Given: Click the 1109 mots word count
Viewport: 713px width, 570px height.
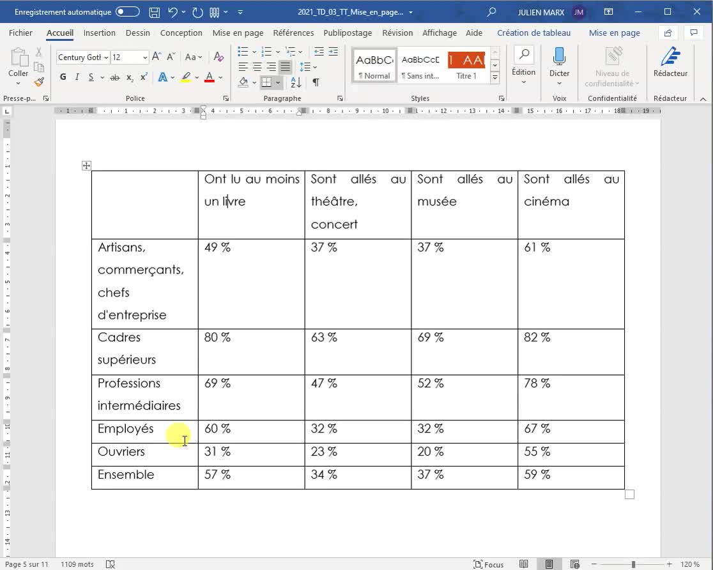Looking at the screenshot, I should pyautogui.click(x=77, y=564).
